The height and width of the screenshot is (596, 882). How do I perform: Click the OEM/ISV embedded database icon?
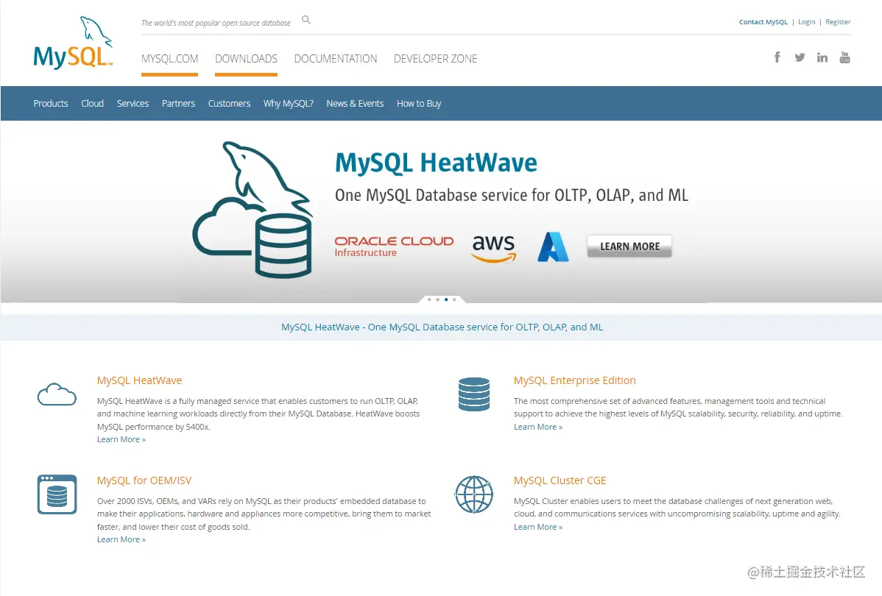tap(57, 494)
